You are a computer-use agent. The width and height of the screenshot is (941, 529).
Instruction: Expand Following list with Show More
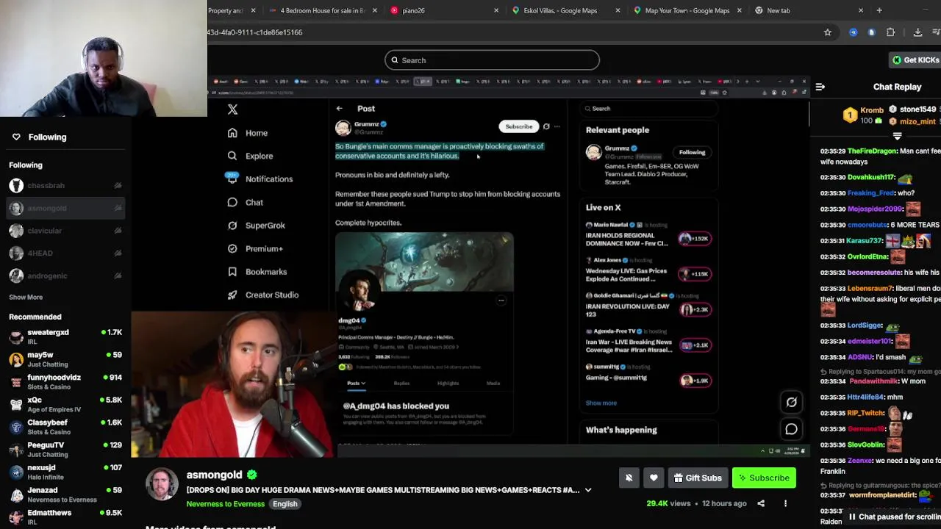click(26, 297)
